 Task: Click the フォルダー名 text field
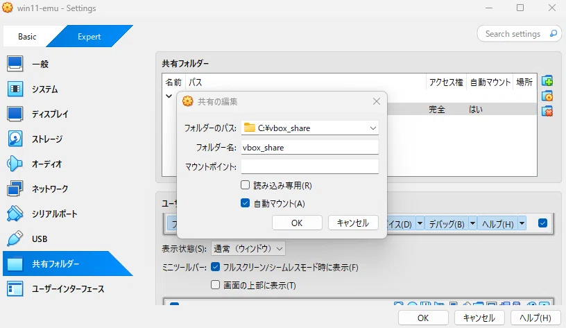310,147
